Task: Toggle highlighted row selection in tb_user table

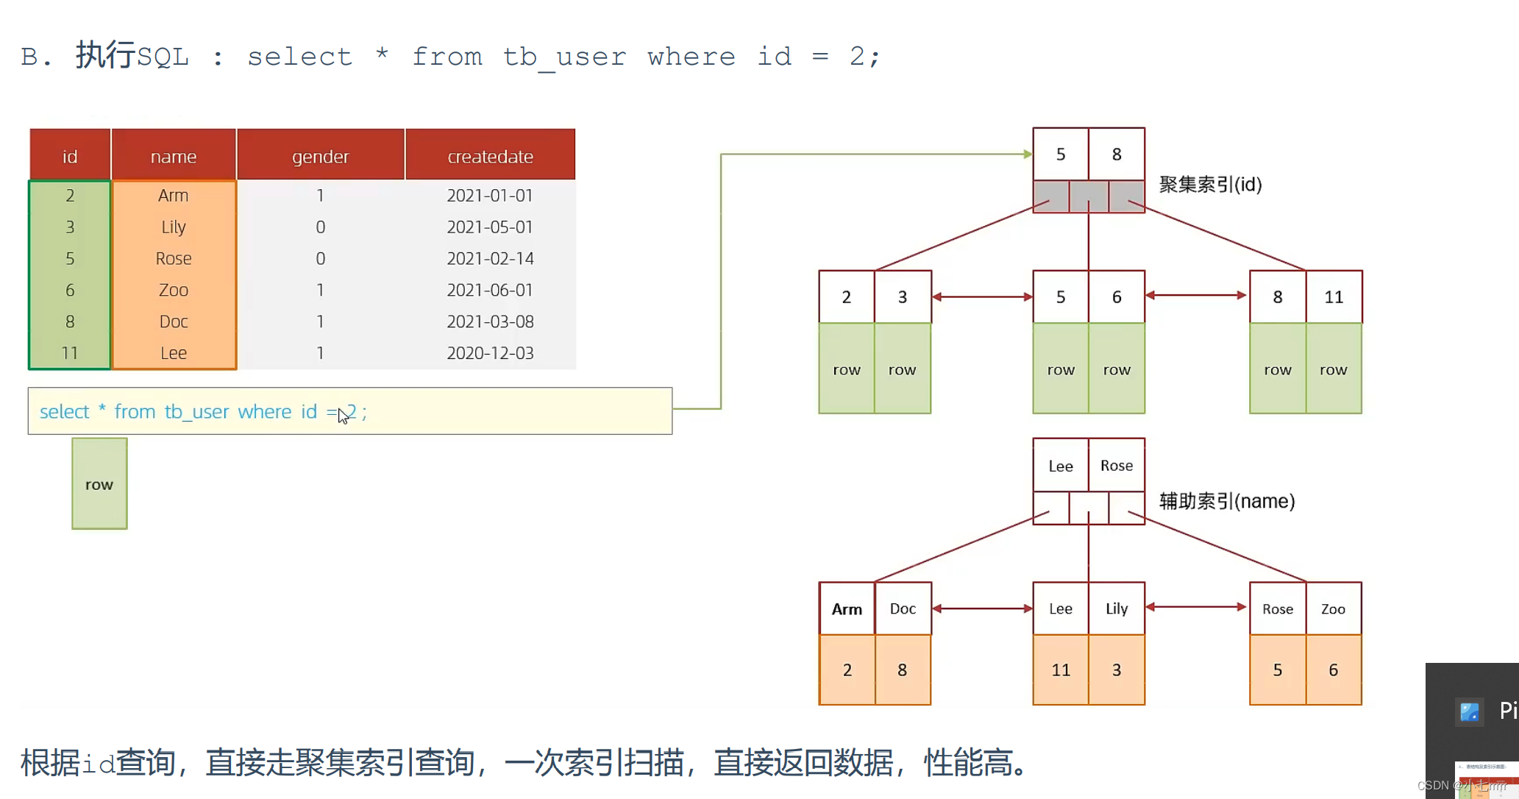Action: pos(302,195)
